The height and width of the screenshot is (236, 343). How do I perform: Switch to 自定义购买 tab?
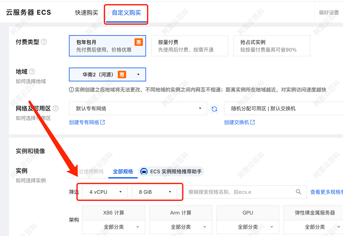point(126,13)
